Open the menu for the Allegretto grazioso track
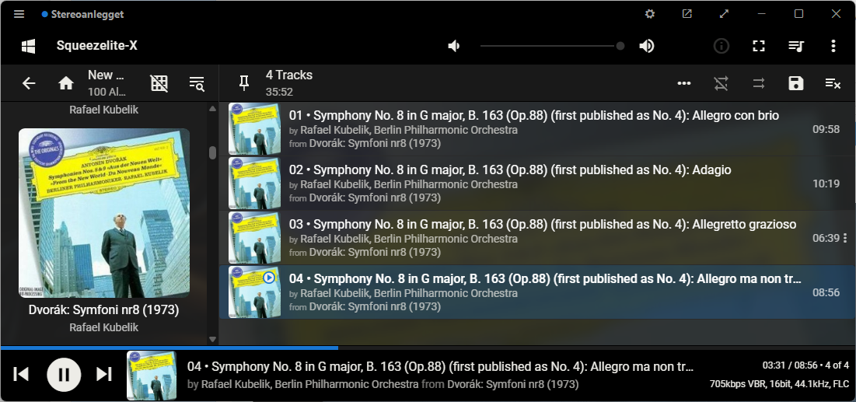This screenshot has height=402, width=856. point(845,238)
